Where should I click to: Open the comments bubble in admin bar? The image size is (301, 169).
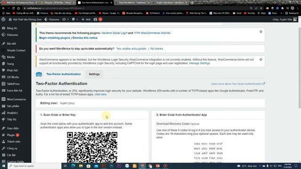pyautogui.click(x=75, y=19)
